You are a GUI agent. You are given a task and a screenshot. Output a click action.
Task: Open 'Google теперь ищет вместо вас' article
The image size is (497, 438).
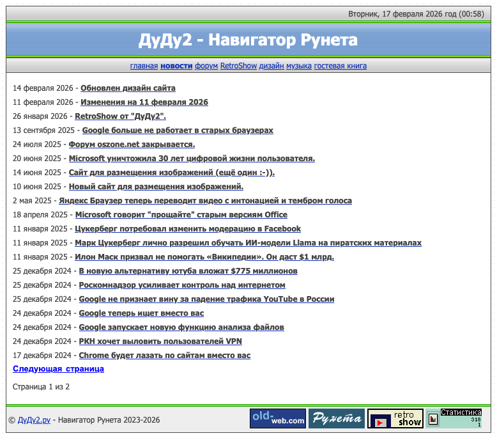point(141,313)
